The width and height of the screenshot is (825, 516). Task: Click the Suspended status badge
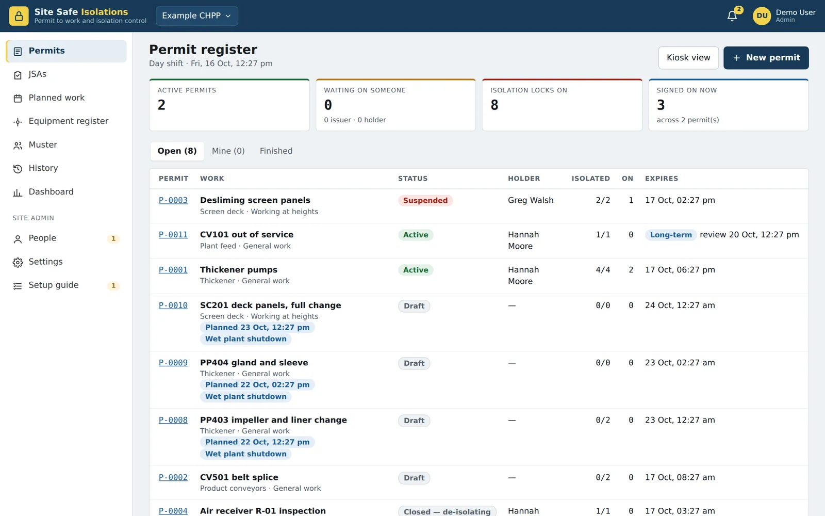[x=425, y=201]
